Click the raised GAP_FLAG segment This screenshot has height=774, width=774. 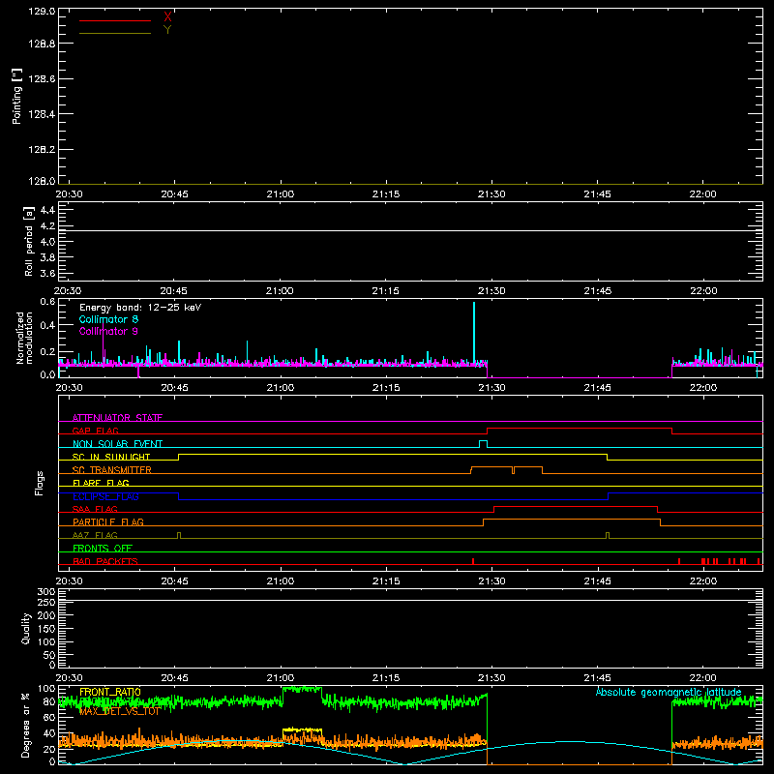pos(580,429)
